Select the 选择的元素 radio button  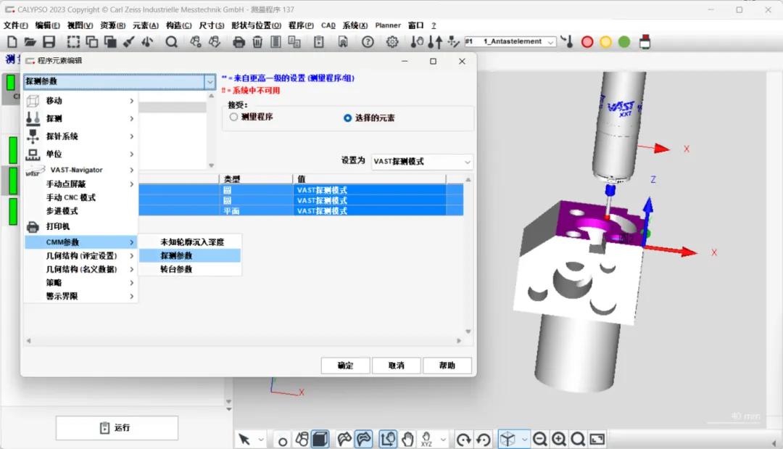[347, 118]
